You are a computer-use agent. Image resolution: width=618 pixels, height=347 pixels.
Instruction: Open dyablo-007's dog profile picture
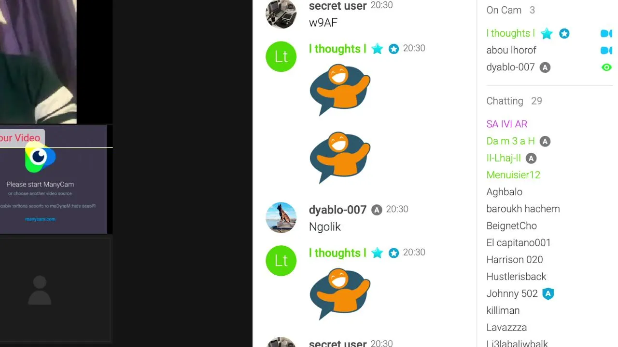[x=281, y=217]
